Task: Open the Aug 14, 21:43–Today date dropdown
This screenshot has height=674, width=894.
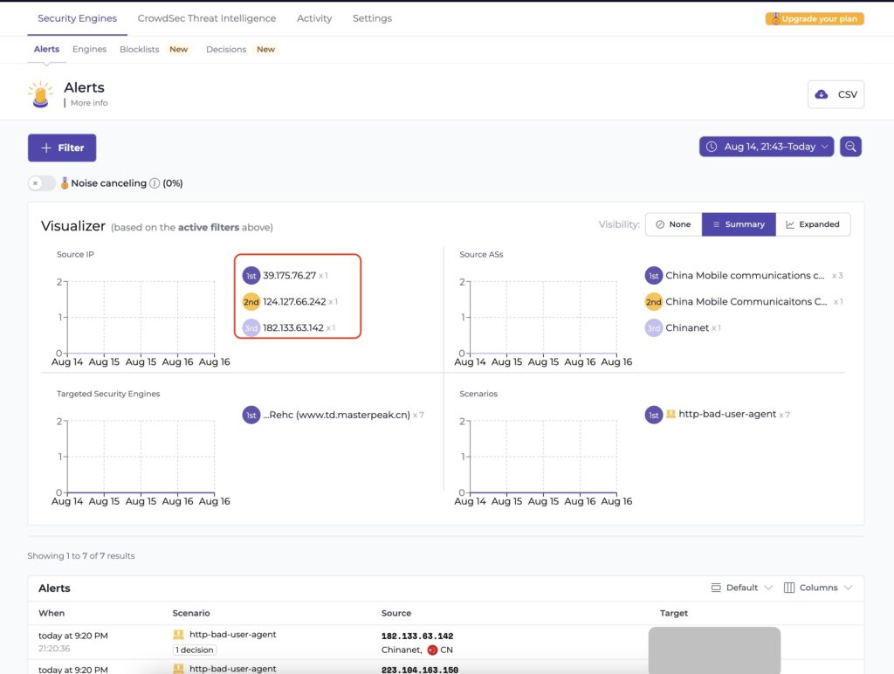Action: (x=767, y=147)
